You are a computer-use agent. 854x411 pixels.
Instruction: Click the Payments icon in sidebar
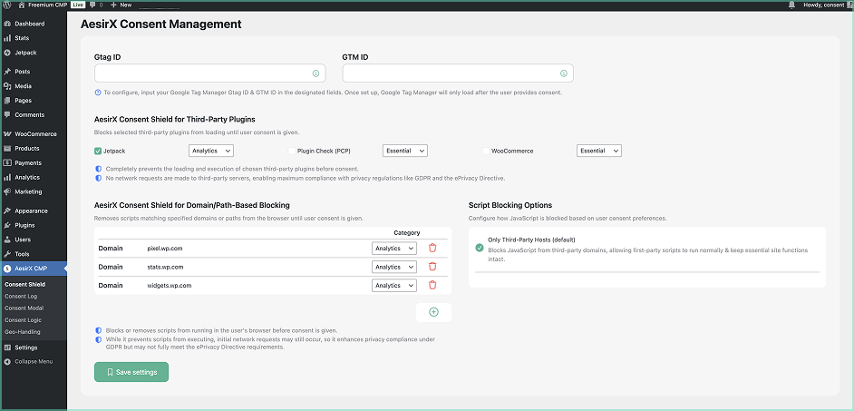7,163
